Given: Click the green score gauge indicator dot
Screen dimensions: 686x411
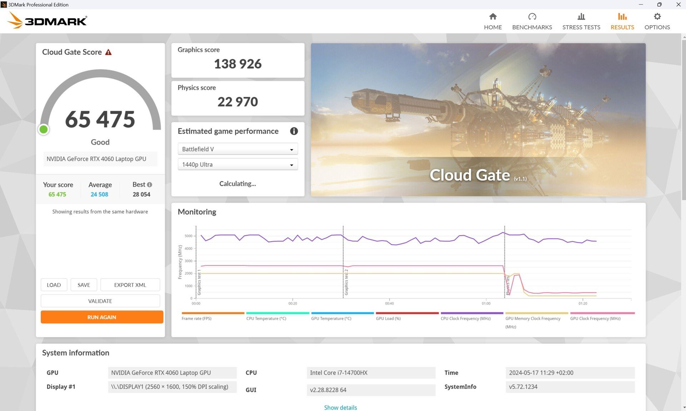Looking at the screenshot, I should coord(44,129).
